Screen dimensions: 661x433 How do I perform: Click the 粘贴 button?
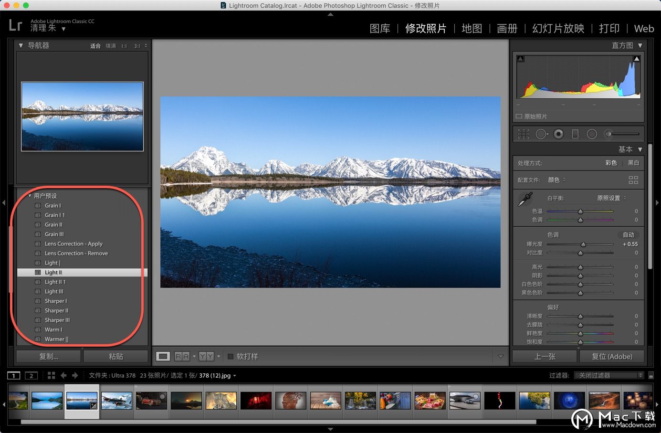[116, 356]
